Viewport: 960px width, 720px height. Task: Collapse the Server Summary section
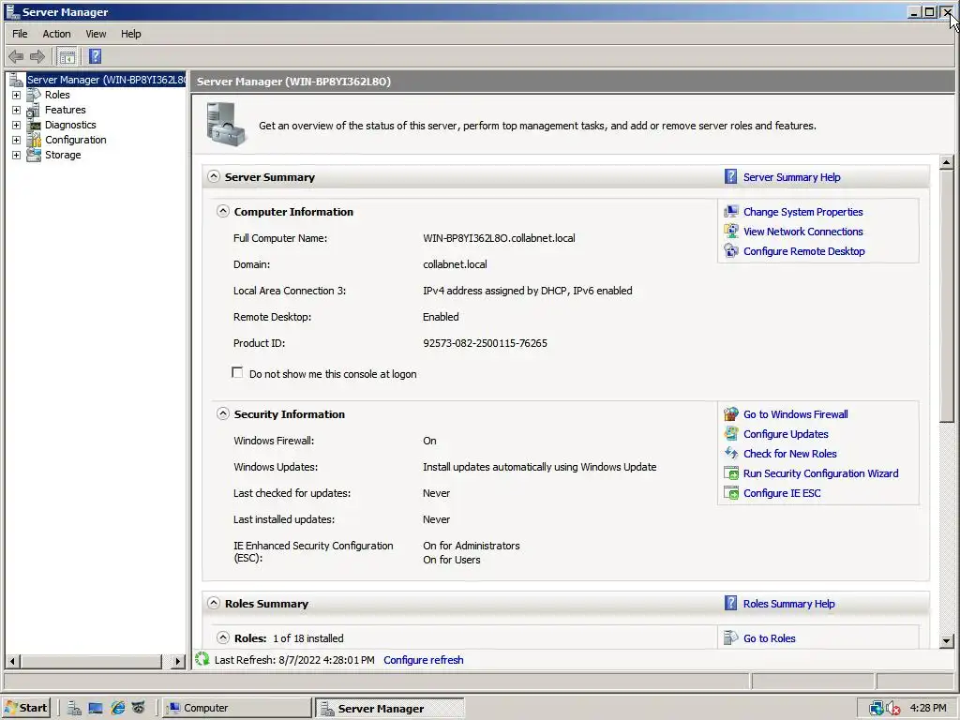[213, 176]
